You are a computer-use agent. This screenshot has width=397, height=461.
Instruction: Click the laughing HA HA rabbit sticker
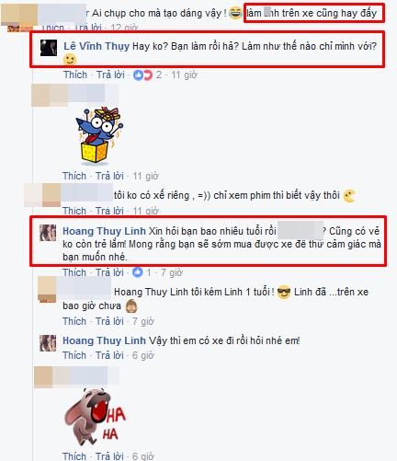pyautogui.click(x=95, y=418)
